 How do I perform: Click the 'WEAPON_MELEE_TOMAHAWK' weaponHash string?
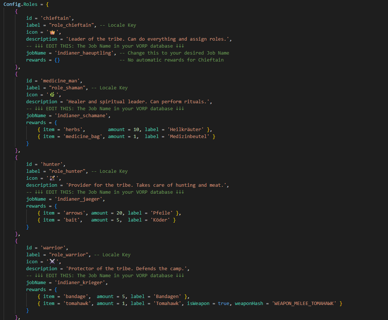[304, 304]
